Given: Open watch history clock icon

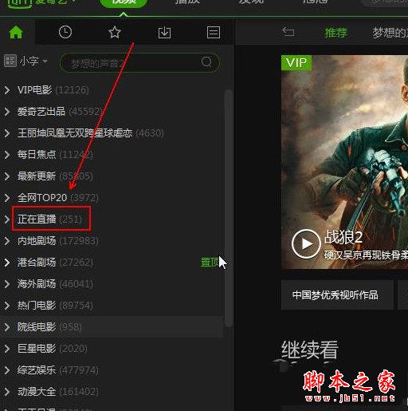Looking at the screenshot, I should tap(65, 33).
